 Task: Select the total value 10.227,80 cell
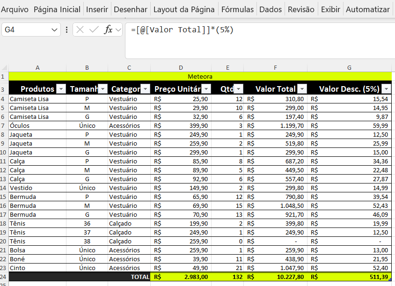276,277
